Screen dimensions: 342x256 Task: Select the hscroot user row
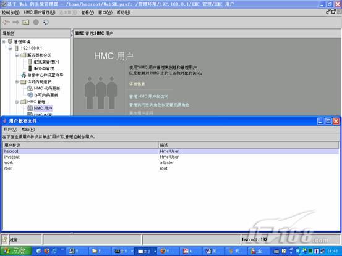coord(171,151)
